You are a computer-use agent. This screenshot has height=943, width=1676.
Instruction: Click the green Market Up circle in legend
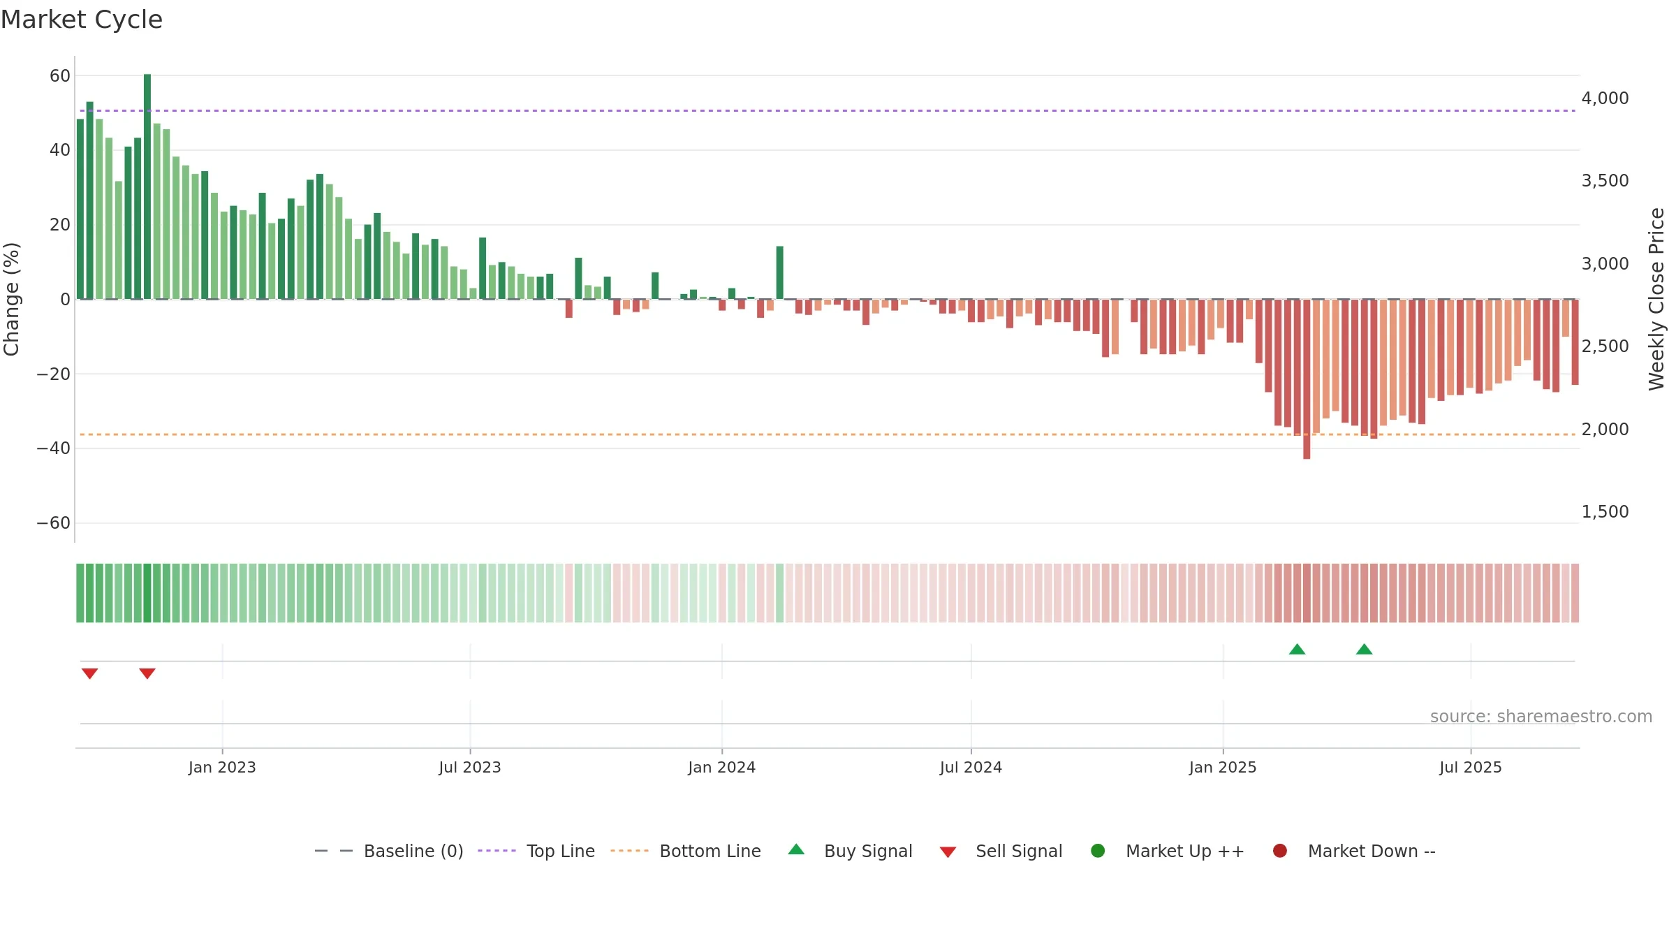point(1098,851)
